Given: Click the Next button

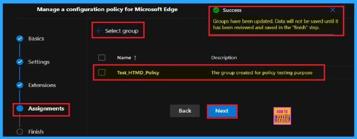Looking at the screenshot, I should coord(222,111).
